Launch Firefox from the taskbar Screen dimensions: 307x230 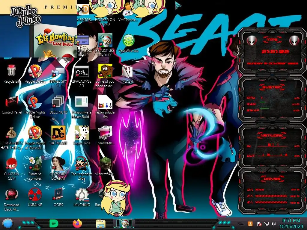(x=77, y=223)
